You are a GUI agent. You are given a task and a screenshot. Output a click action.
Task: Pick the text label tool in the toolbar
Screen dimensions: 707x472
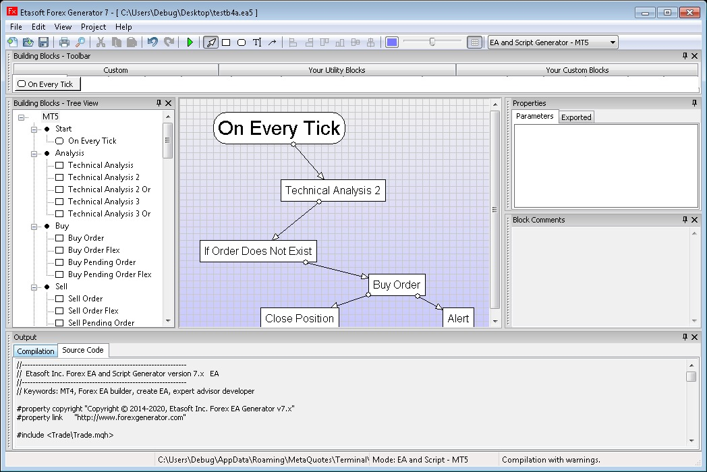[x=257, y=42]
